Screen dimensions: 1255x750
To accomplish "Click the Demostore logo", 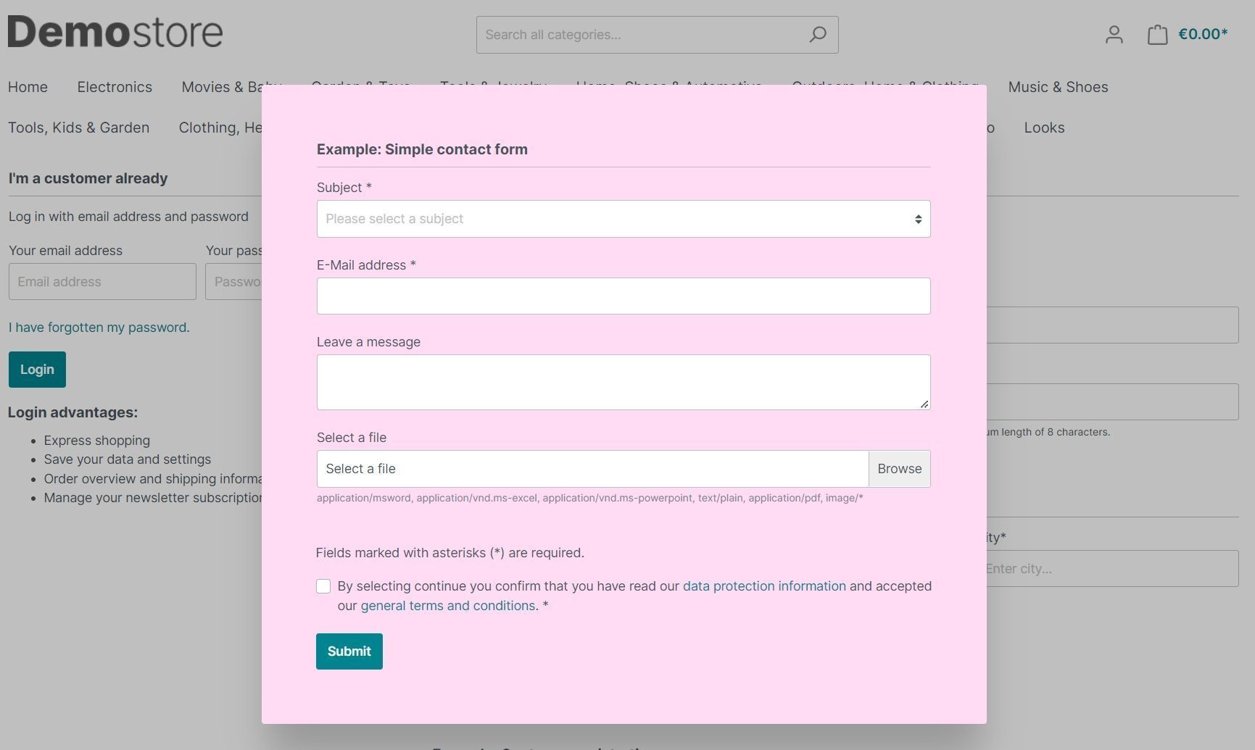I will coord(115,33).
